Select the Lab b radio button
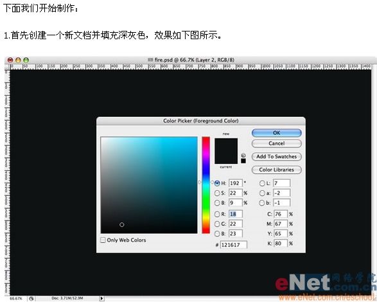Screen dimensions: 377x302 pyautogui.click(x=262, y=203)
